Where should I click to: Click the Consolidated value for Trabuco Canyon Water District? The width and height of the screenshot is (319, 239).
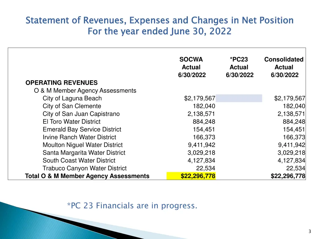(296, 168)
